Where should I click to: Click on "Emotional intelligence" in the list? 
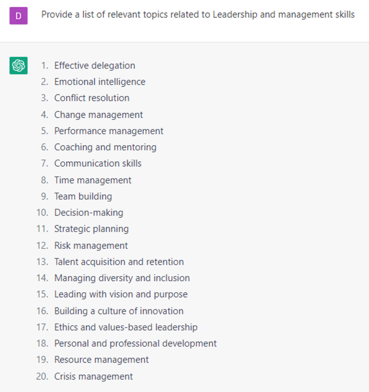pyautogui.click(x=100, y=82)
